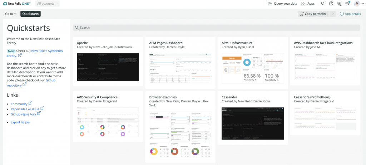Click APM + Infrastructure title
This screenshot has height=165, width=366.
(237, 43)
